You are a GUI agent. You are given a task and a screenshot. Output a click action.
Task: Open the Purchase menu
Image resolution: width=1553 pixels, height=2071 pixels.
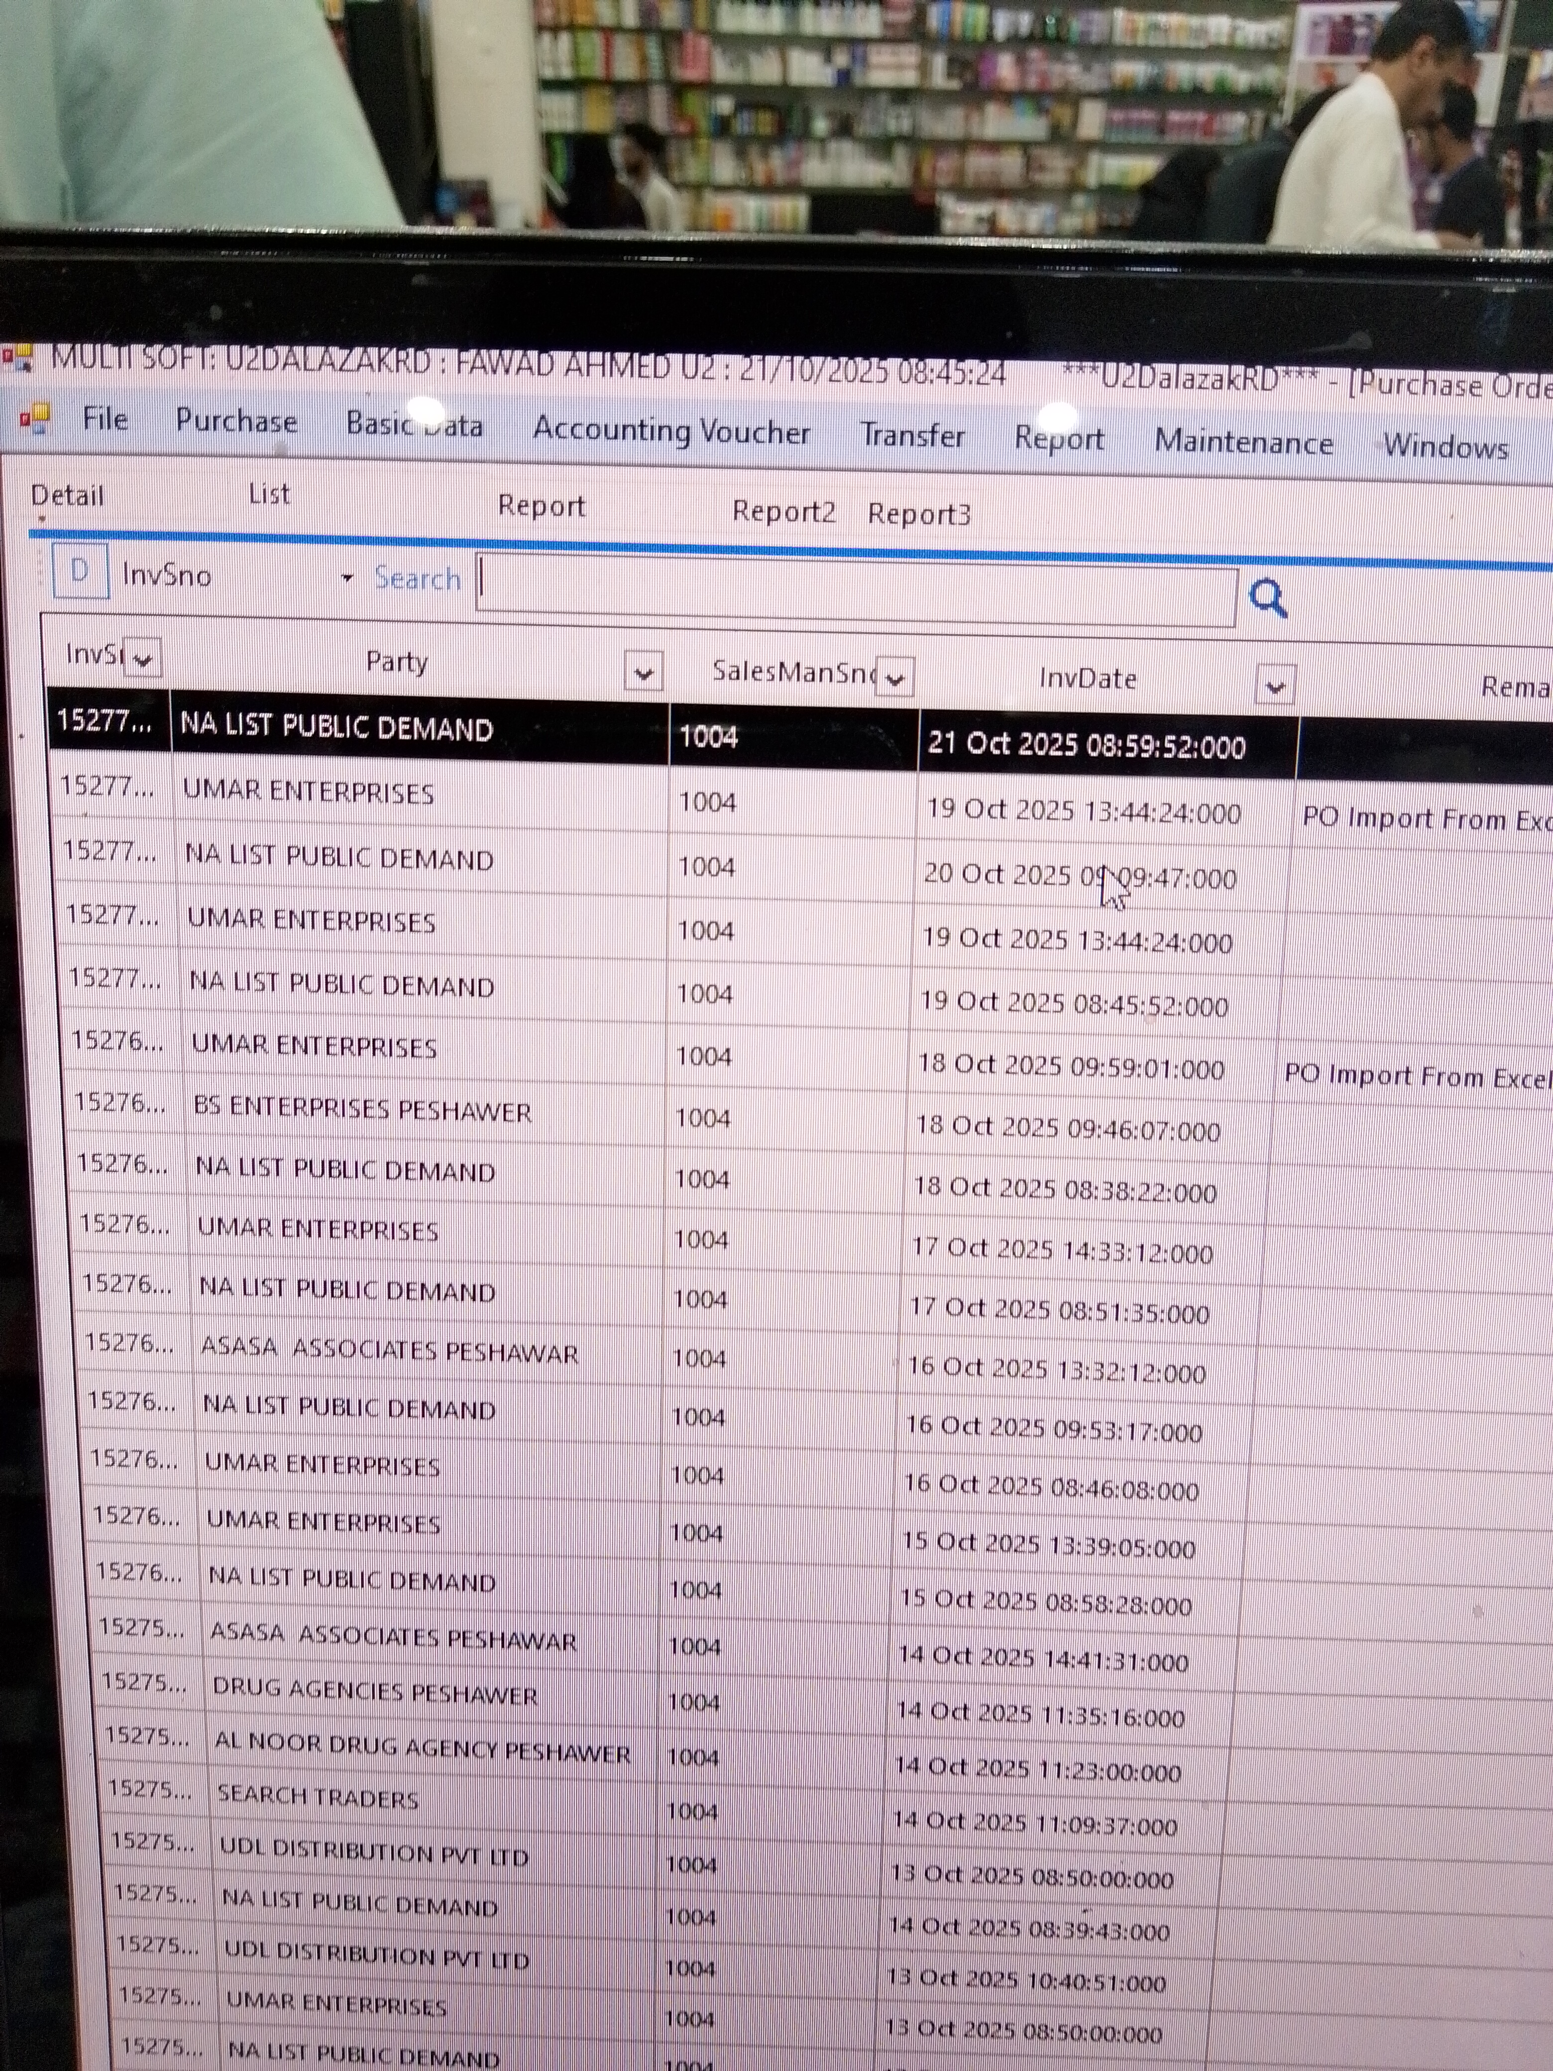click(x=236, y=421)
